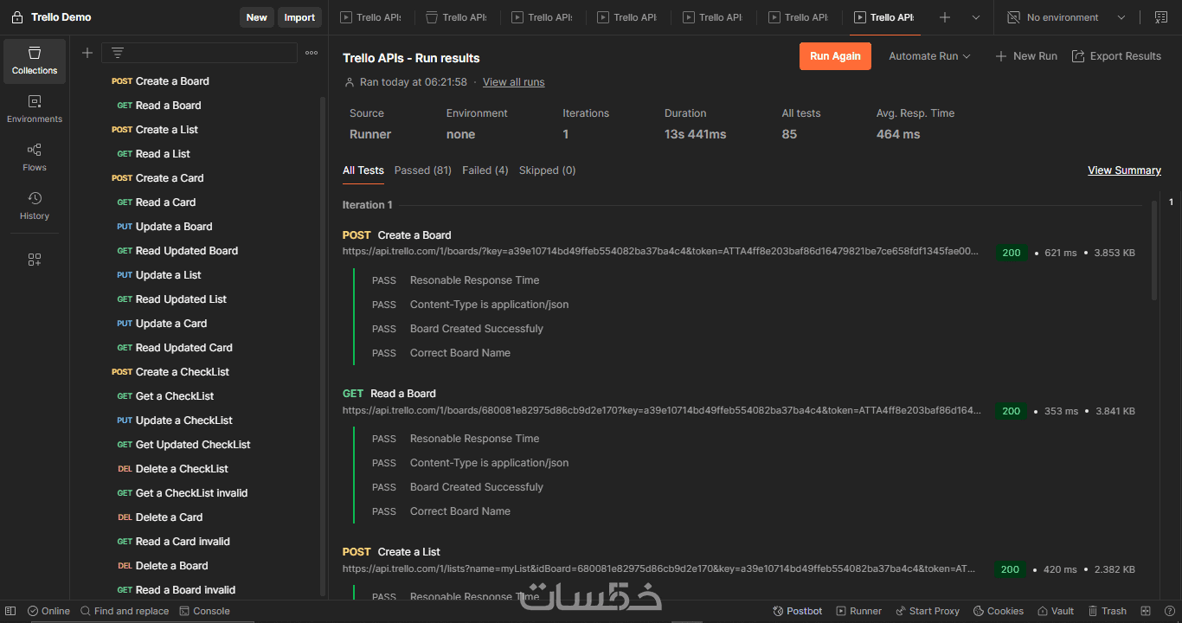
Task: Open the Create a CheckList request
Action: tap(182, 372)
